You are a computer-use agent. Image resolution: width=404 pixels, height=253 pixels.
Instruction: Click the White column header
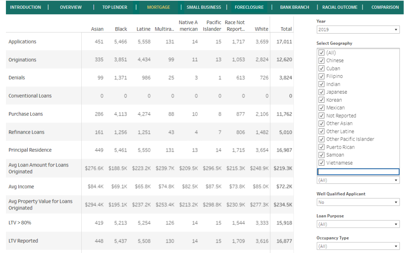click(262, 29)
